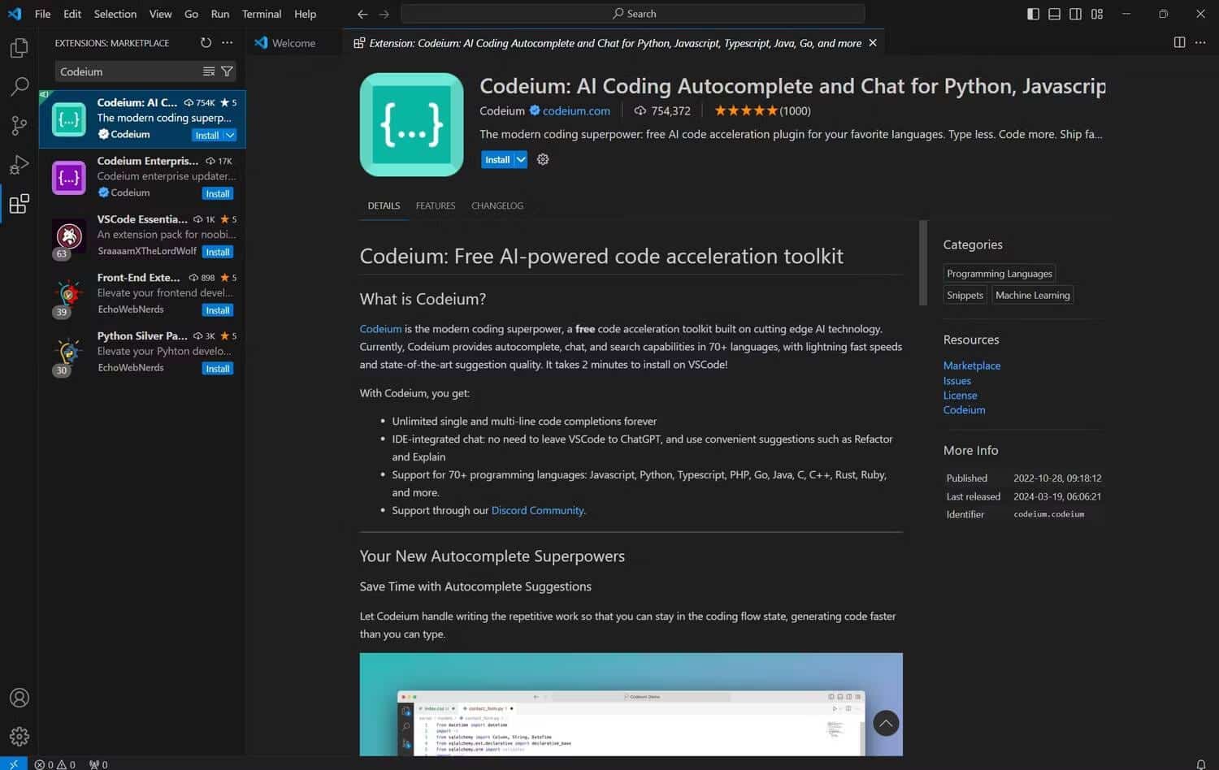Install the Codeium Enterprise extension
Image resolution: width=1219 pixels, height=770 pixels.
pyautogui.click(x=217, y=194)
